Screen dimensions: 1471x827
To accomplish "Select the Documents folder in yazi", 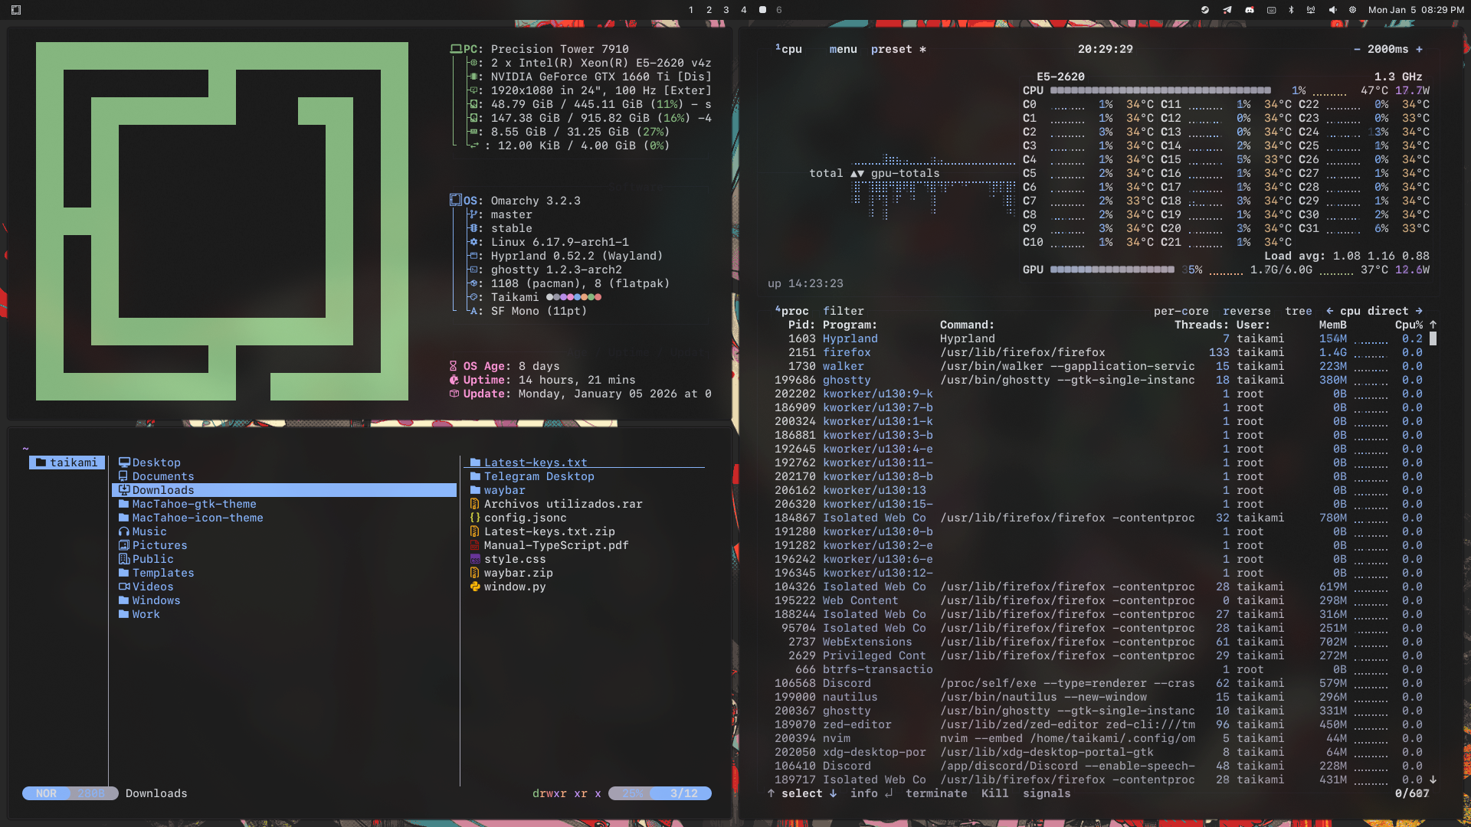I will pos(284,476).
